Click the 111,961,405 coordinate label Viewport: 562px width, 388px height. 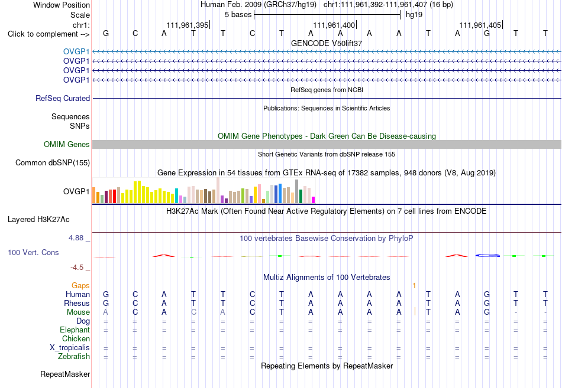tap(480, 25)
